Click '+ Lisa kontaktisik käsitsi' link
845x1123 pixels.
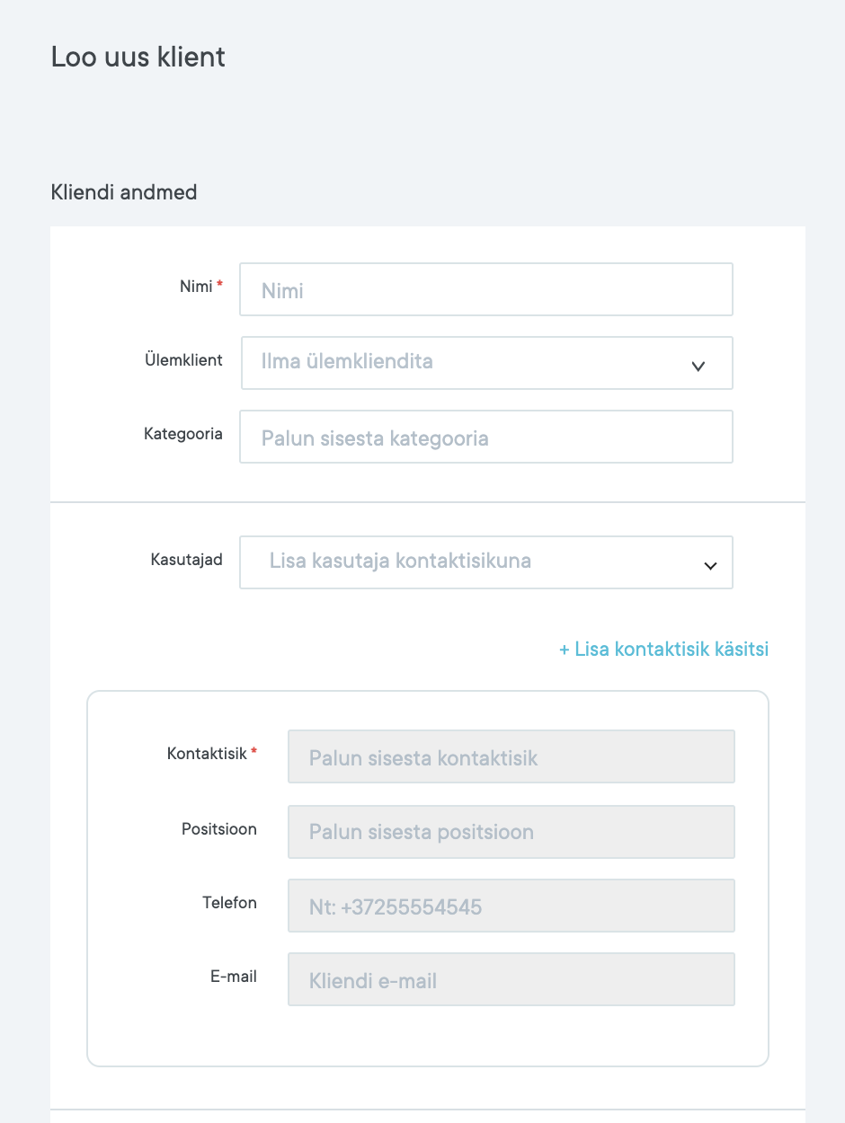[663, 649]
